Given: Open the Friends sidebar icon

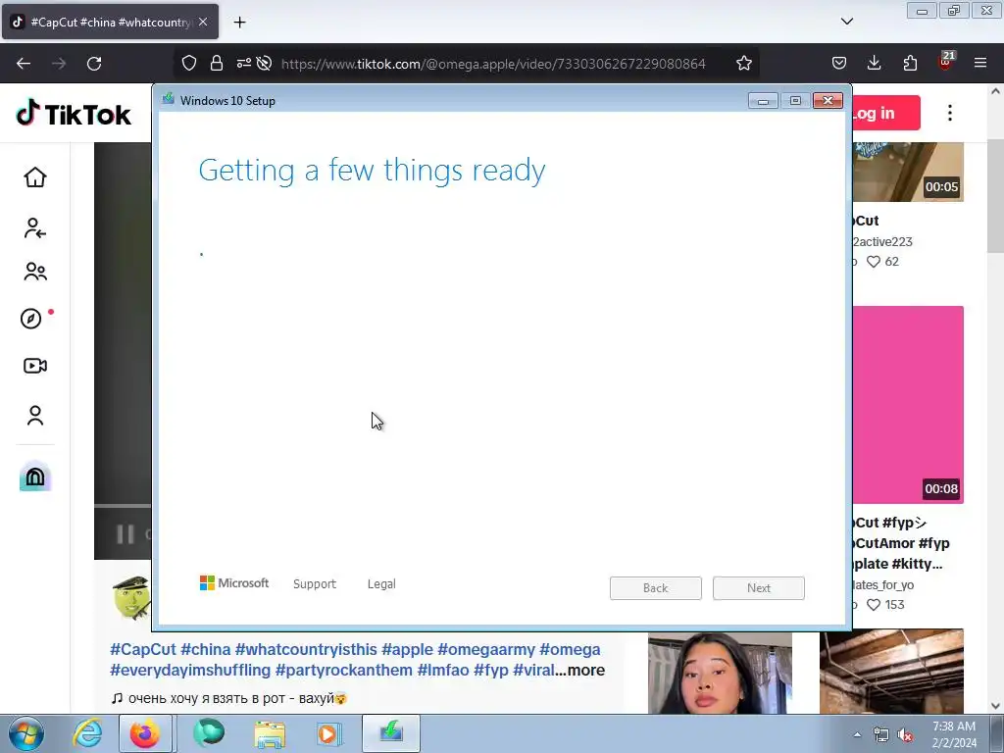Looking at the screenshot, I should tap(35, 273).
